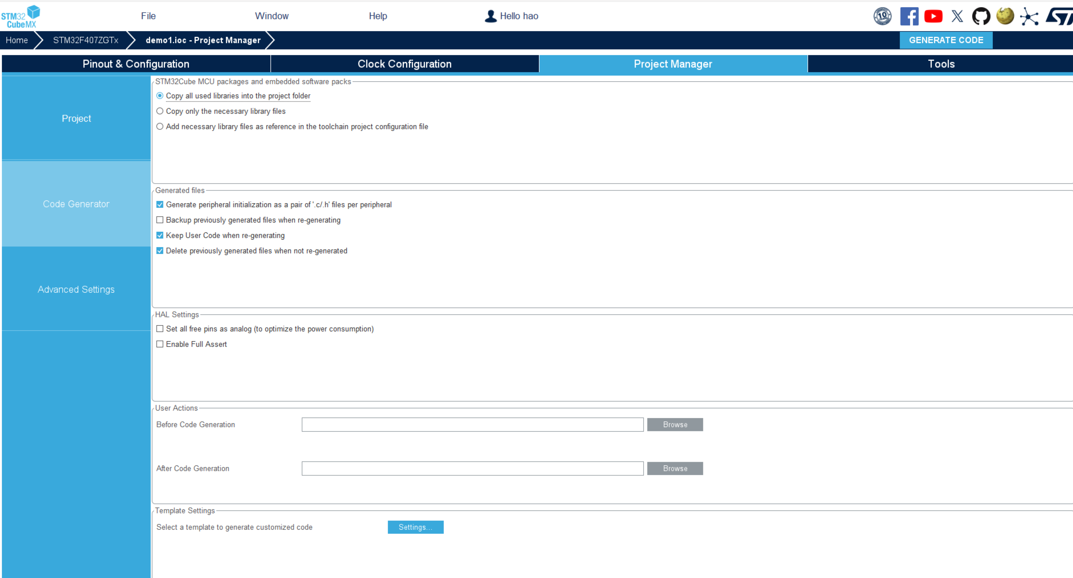Click the STM32CubeMX logo icon
This screenshot has height=578, width=1073.
click(x=21, y=17)
